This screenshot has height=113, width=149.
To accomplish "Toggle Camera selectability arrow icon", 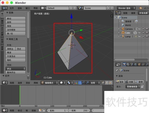I will pos(143,29).
